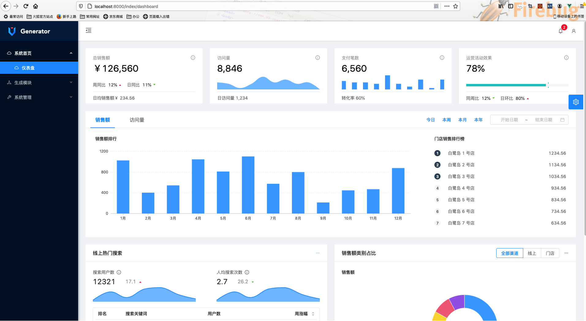The image size is (586, 321).
Task: Expand the 生成模块 menu group
Action: click(x=39, y=82)
